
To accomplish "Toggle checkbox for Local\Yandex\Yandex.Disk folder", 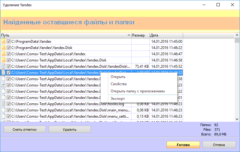I will click(x=8, y=60).
